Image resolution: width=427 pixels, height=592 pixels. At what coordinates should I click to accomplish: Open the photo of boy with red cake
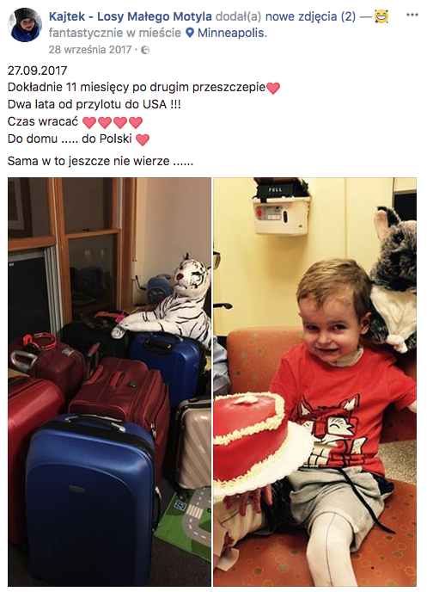(x=315, y=381)
